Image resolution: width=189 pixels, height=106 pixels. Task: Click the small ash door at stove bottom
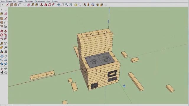tap(94, 86)
